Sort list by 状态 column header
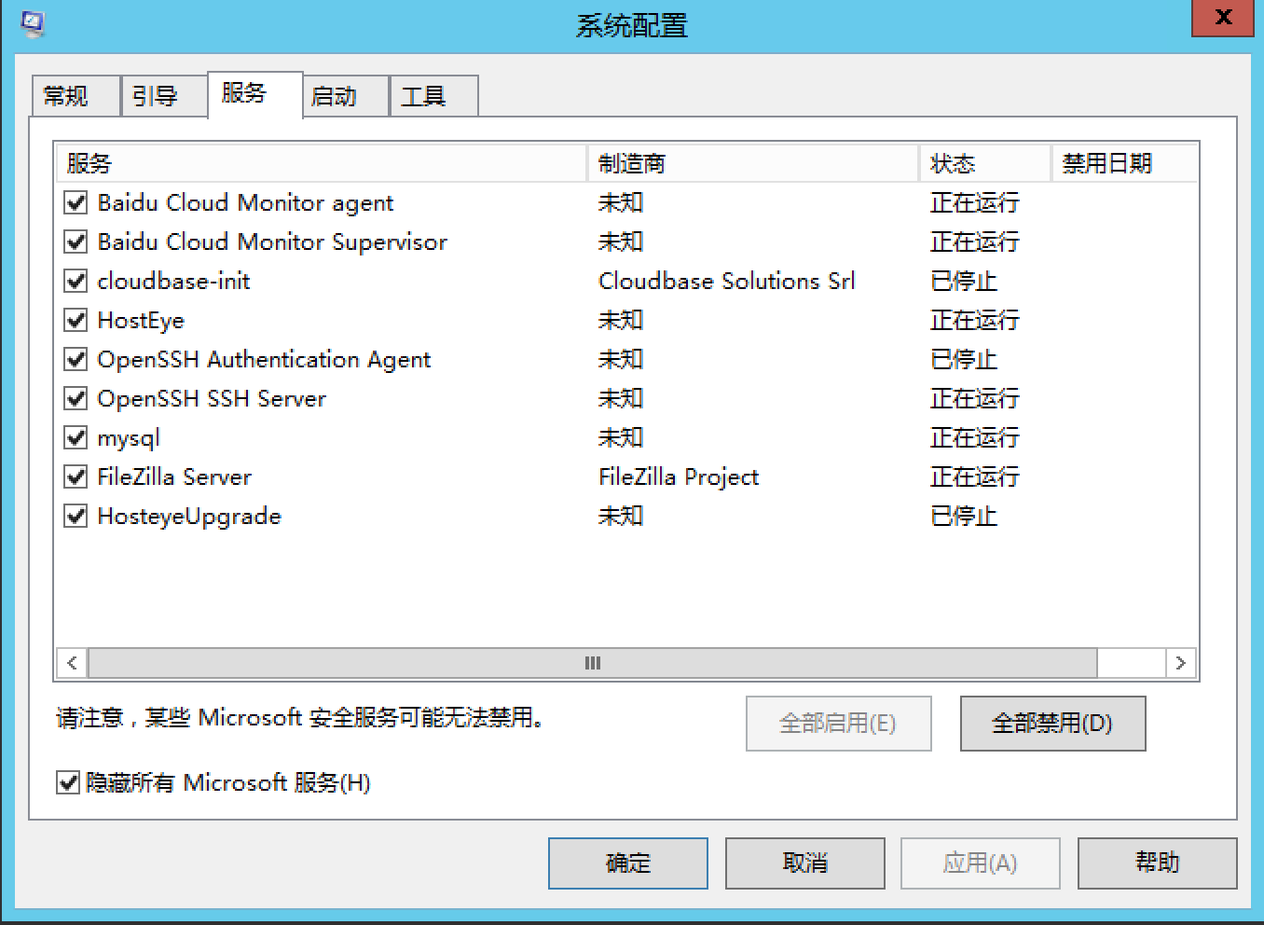 [985, 163]
